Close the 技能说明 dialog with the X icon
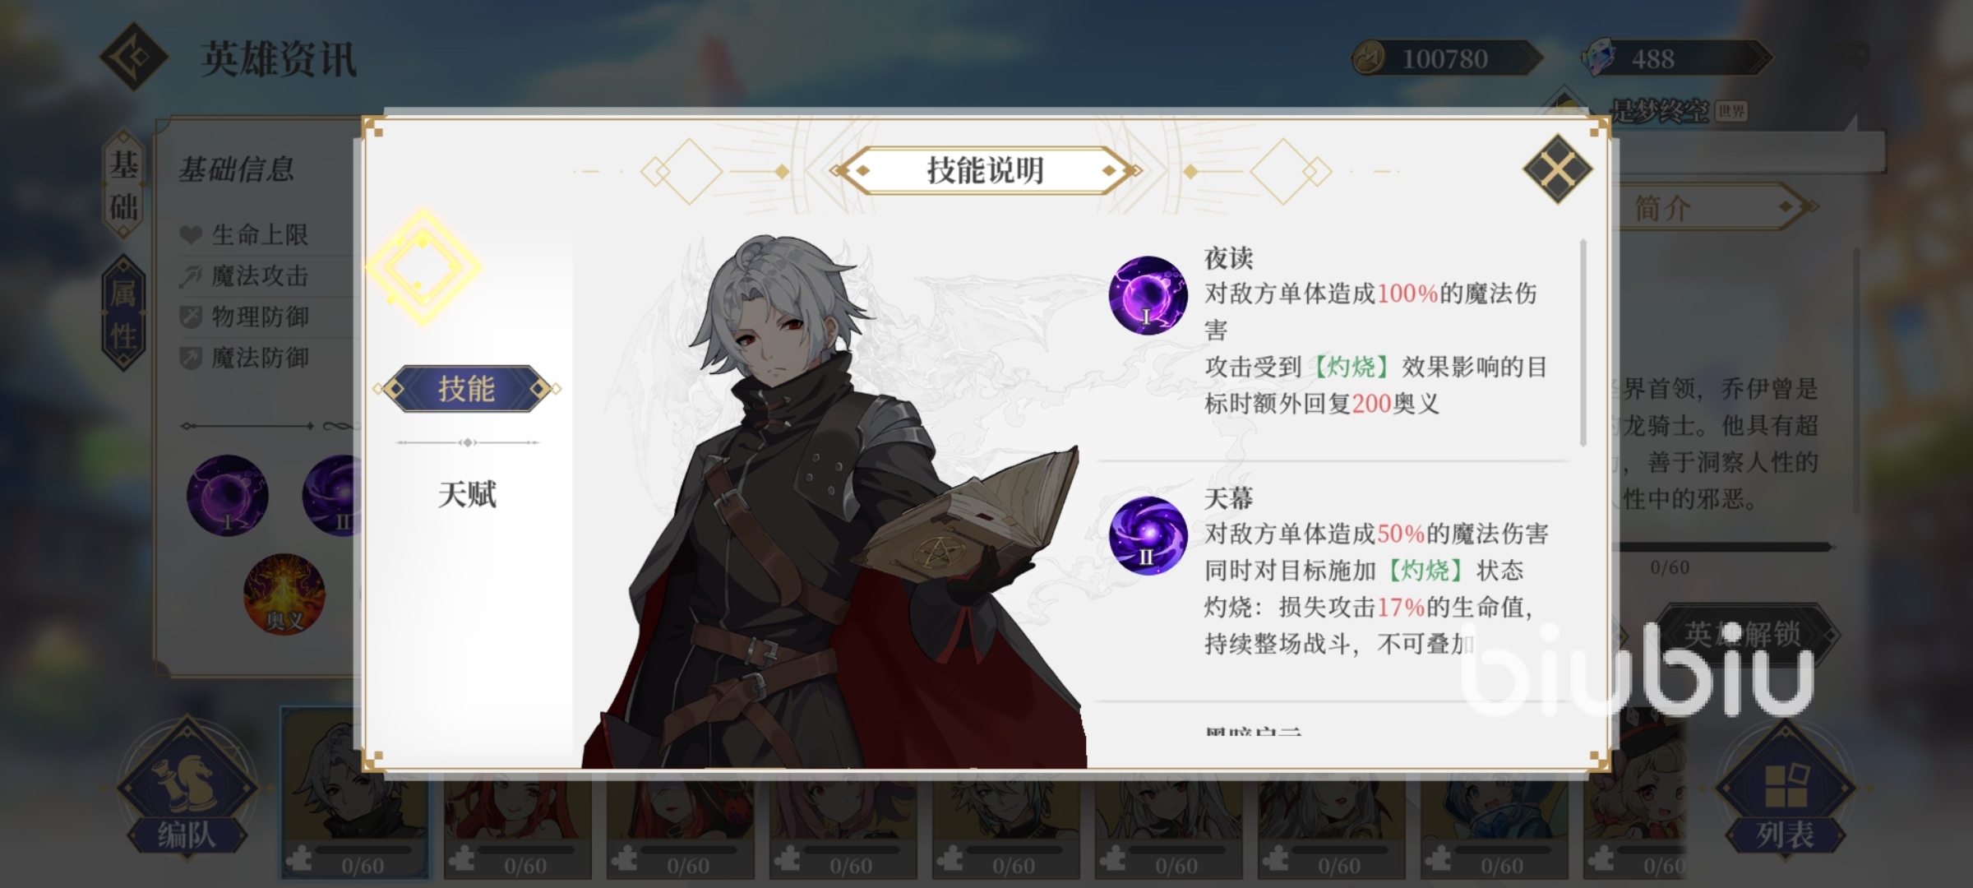The height and width of the screenshot is (888, 1973). point(1557,169)
